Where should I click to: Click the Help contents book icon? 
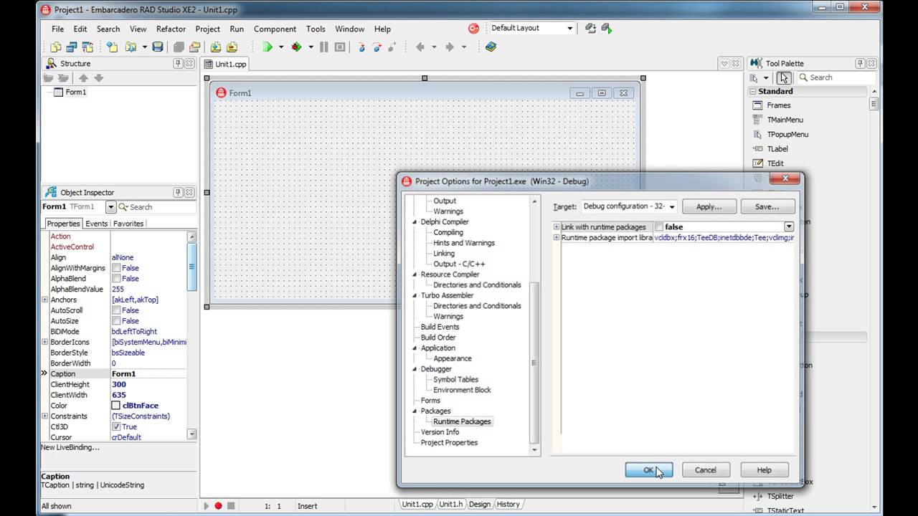[491, 47]
